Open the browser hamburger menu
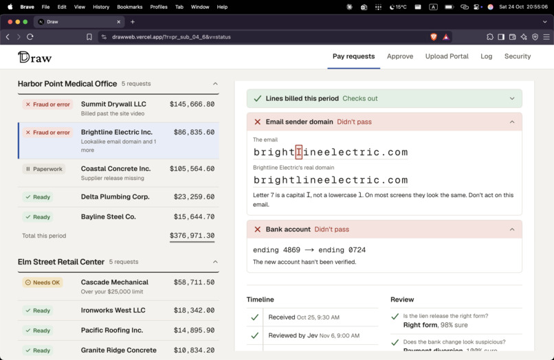Viewport: 554px width, 360px height. (x=546, y=36)
